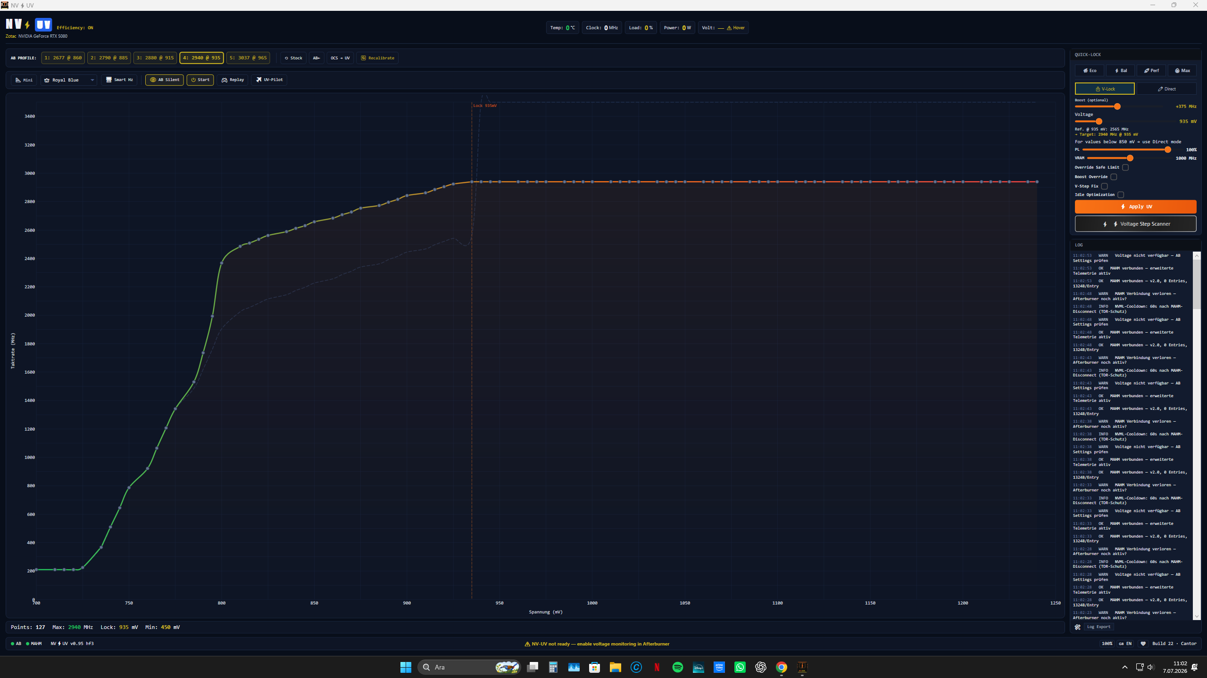Switch to V-Lock mode
Image resolution: width=1207 pixels, height=678 pixels.
click(1105, 89)
